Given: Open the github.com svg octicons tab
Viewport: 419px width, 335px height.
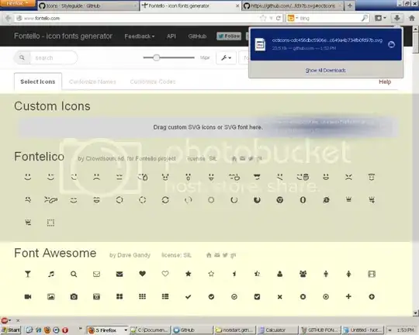Looking at the screenshot, I should point(293,6).
